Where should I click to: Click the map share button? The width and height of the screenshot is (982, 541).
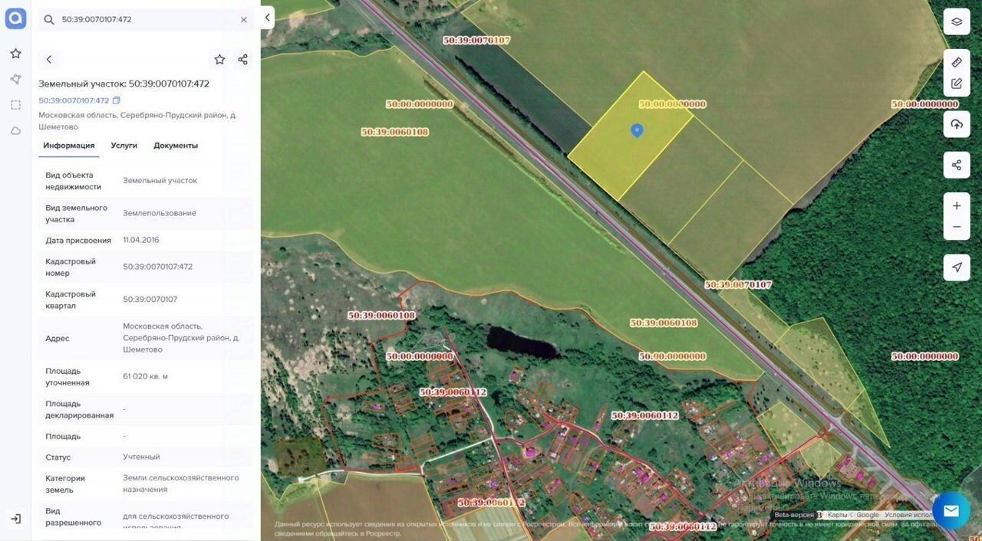coord(957,165)
